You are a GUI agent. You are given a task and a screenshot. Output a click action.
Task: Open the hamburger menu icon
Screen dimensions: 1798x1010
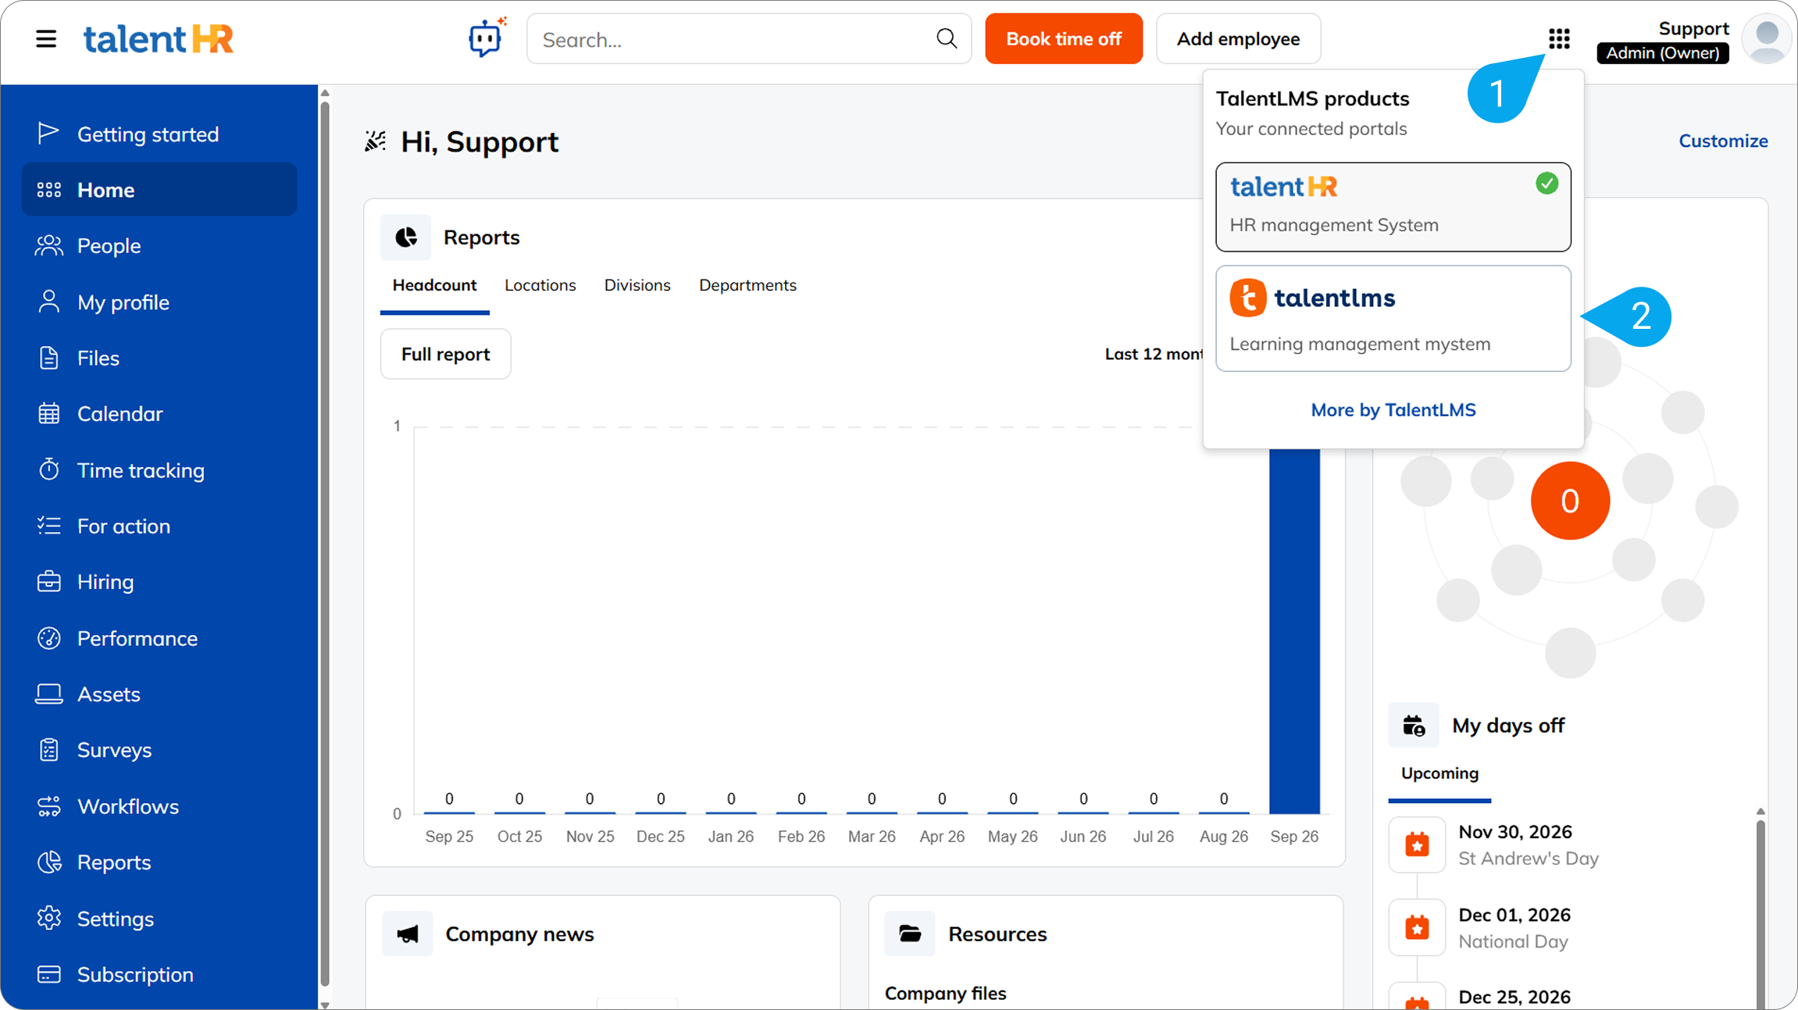click(x=46, y=38)
